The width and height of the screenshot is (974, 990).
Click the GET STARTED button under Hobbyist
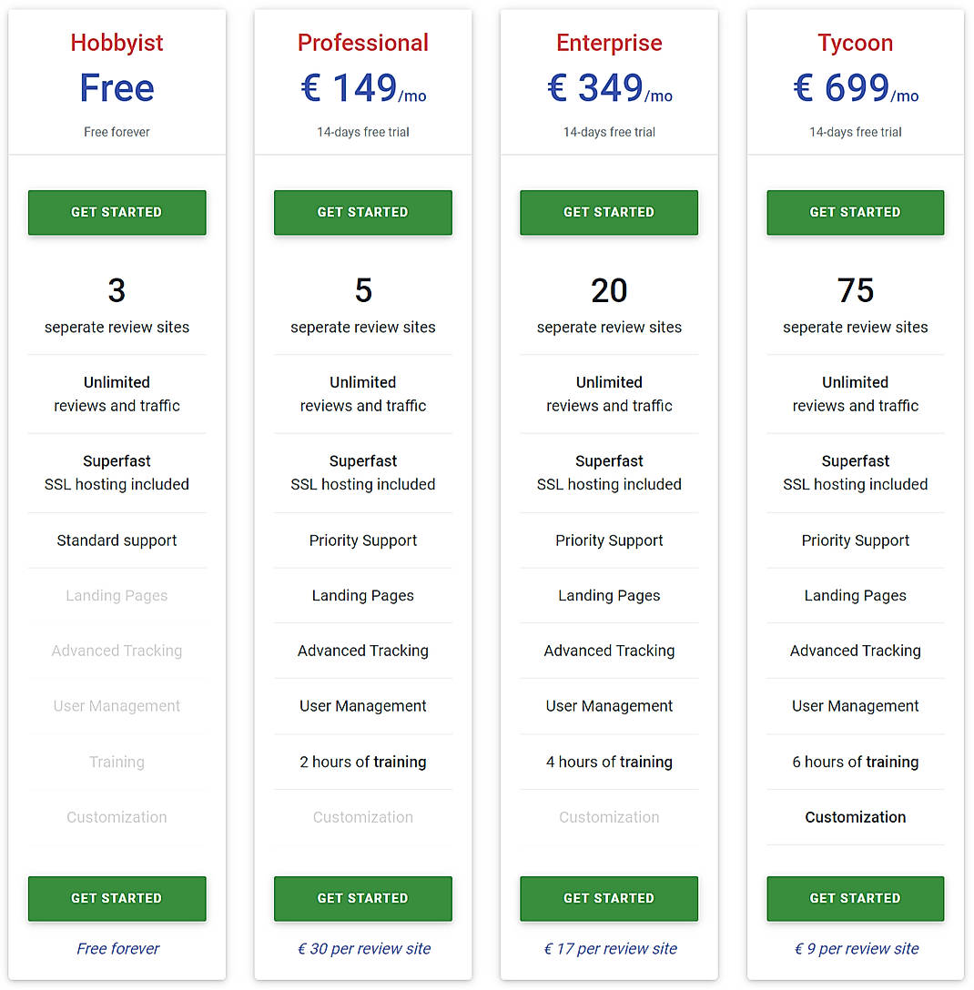coord(117,212)
